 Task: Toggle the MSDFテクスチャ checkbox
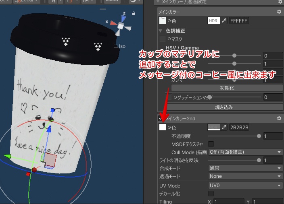click(x=211, y=144)
